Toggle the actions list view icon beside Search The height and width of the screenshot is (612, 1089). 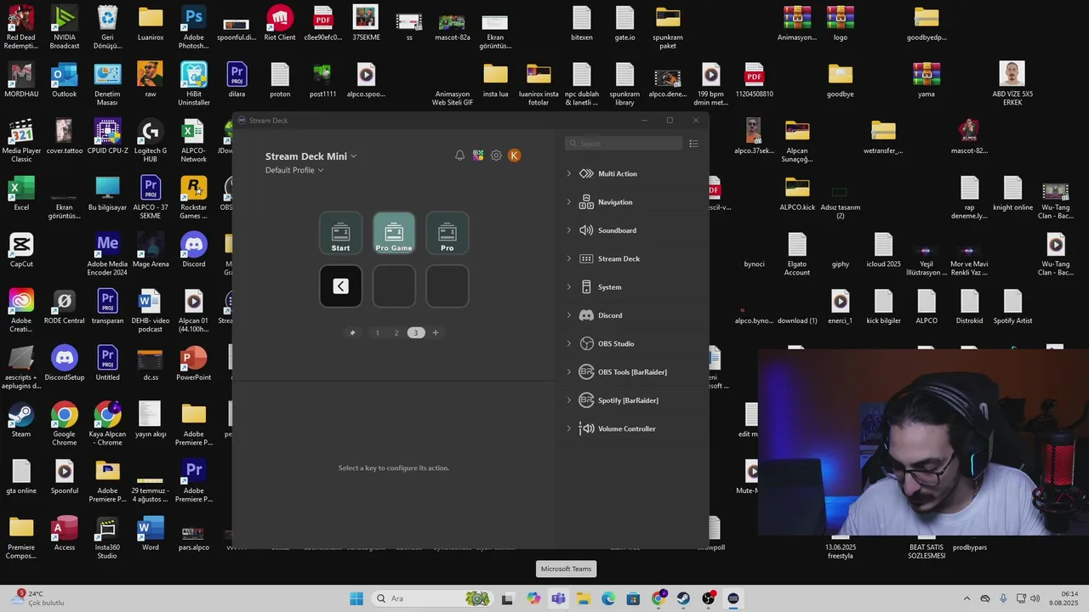(x=693, y=144)
